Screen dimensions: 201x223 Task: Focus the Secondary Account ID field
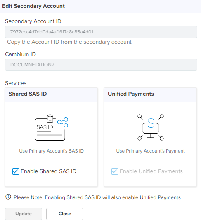[101, 32]
